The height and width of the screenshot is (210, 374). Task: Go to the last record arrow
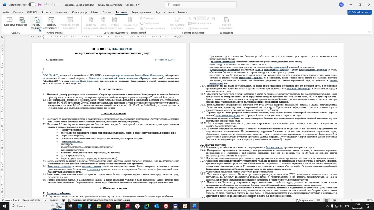pos(213,18)
